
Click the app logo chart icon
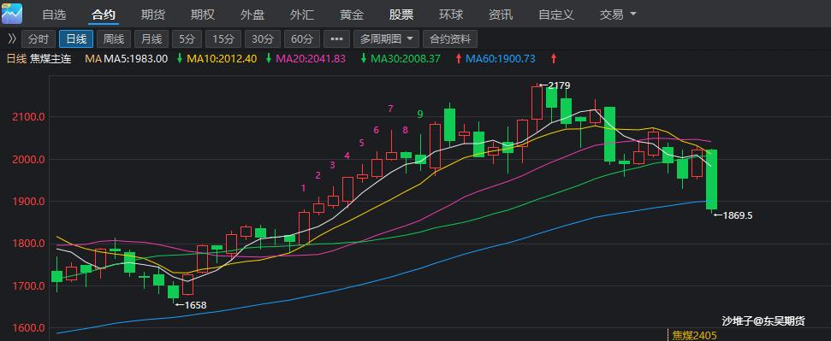[x=12, y=13]
